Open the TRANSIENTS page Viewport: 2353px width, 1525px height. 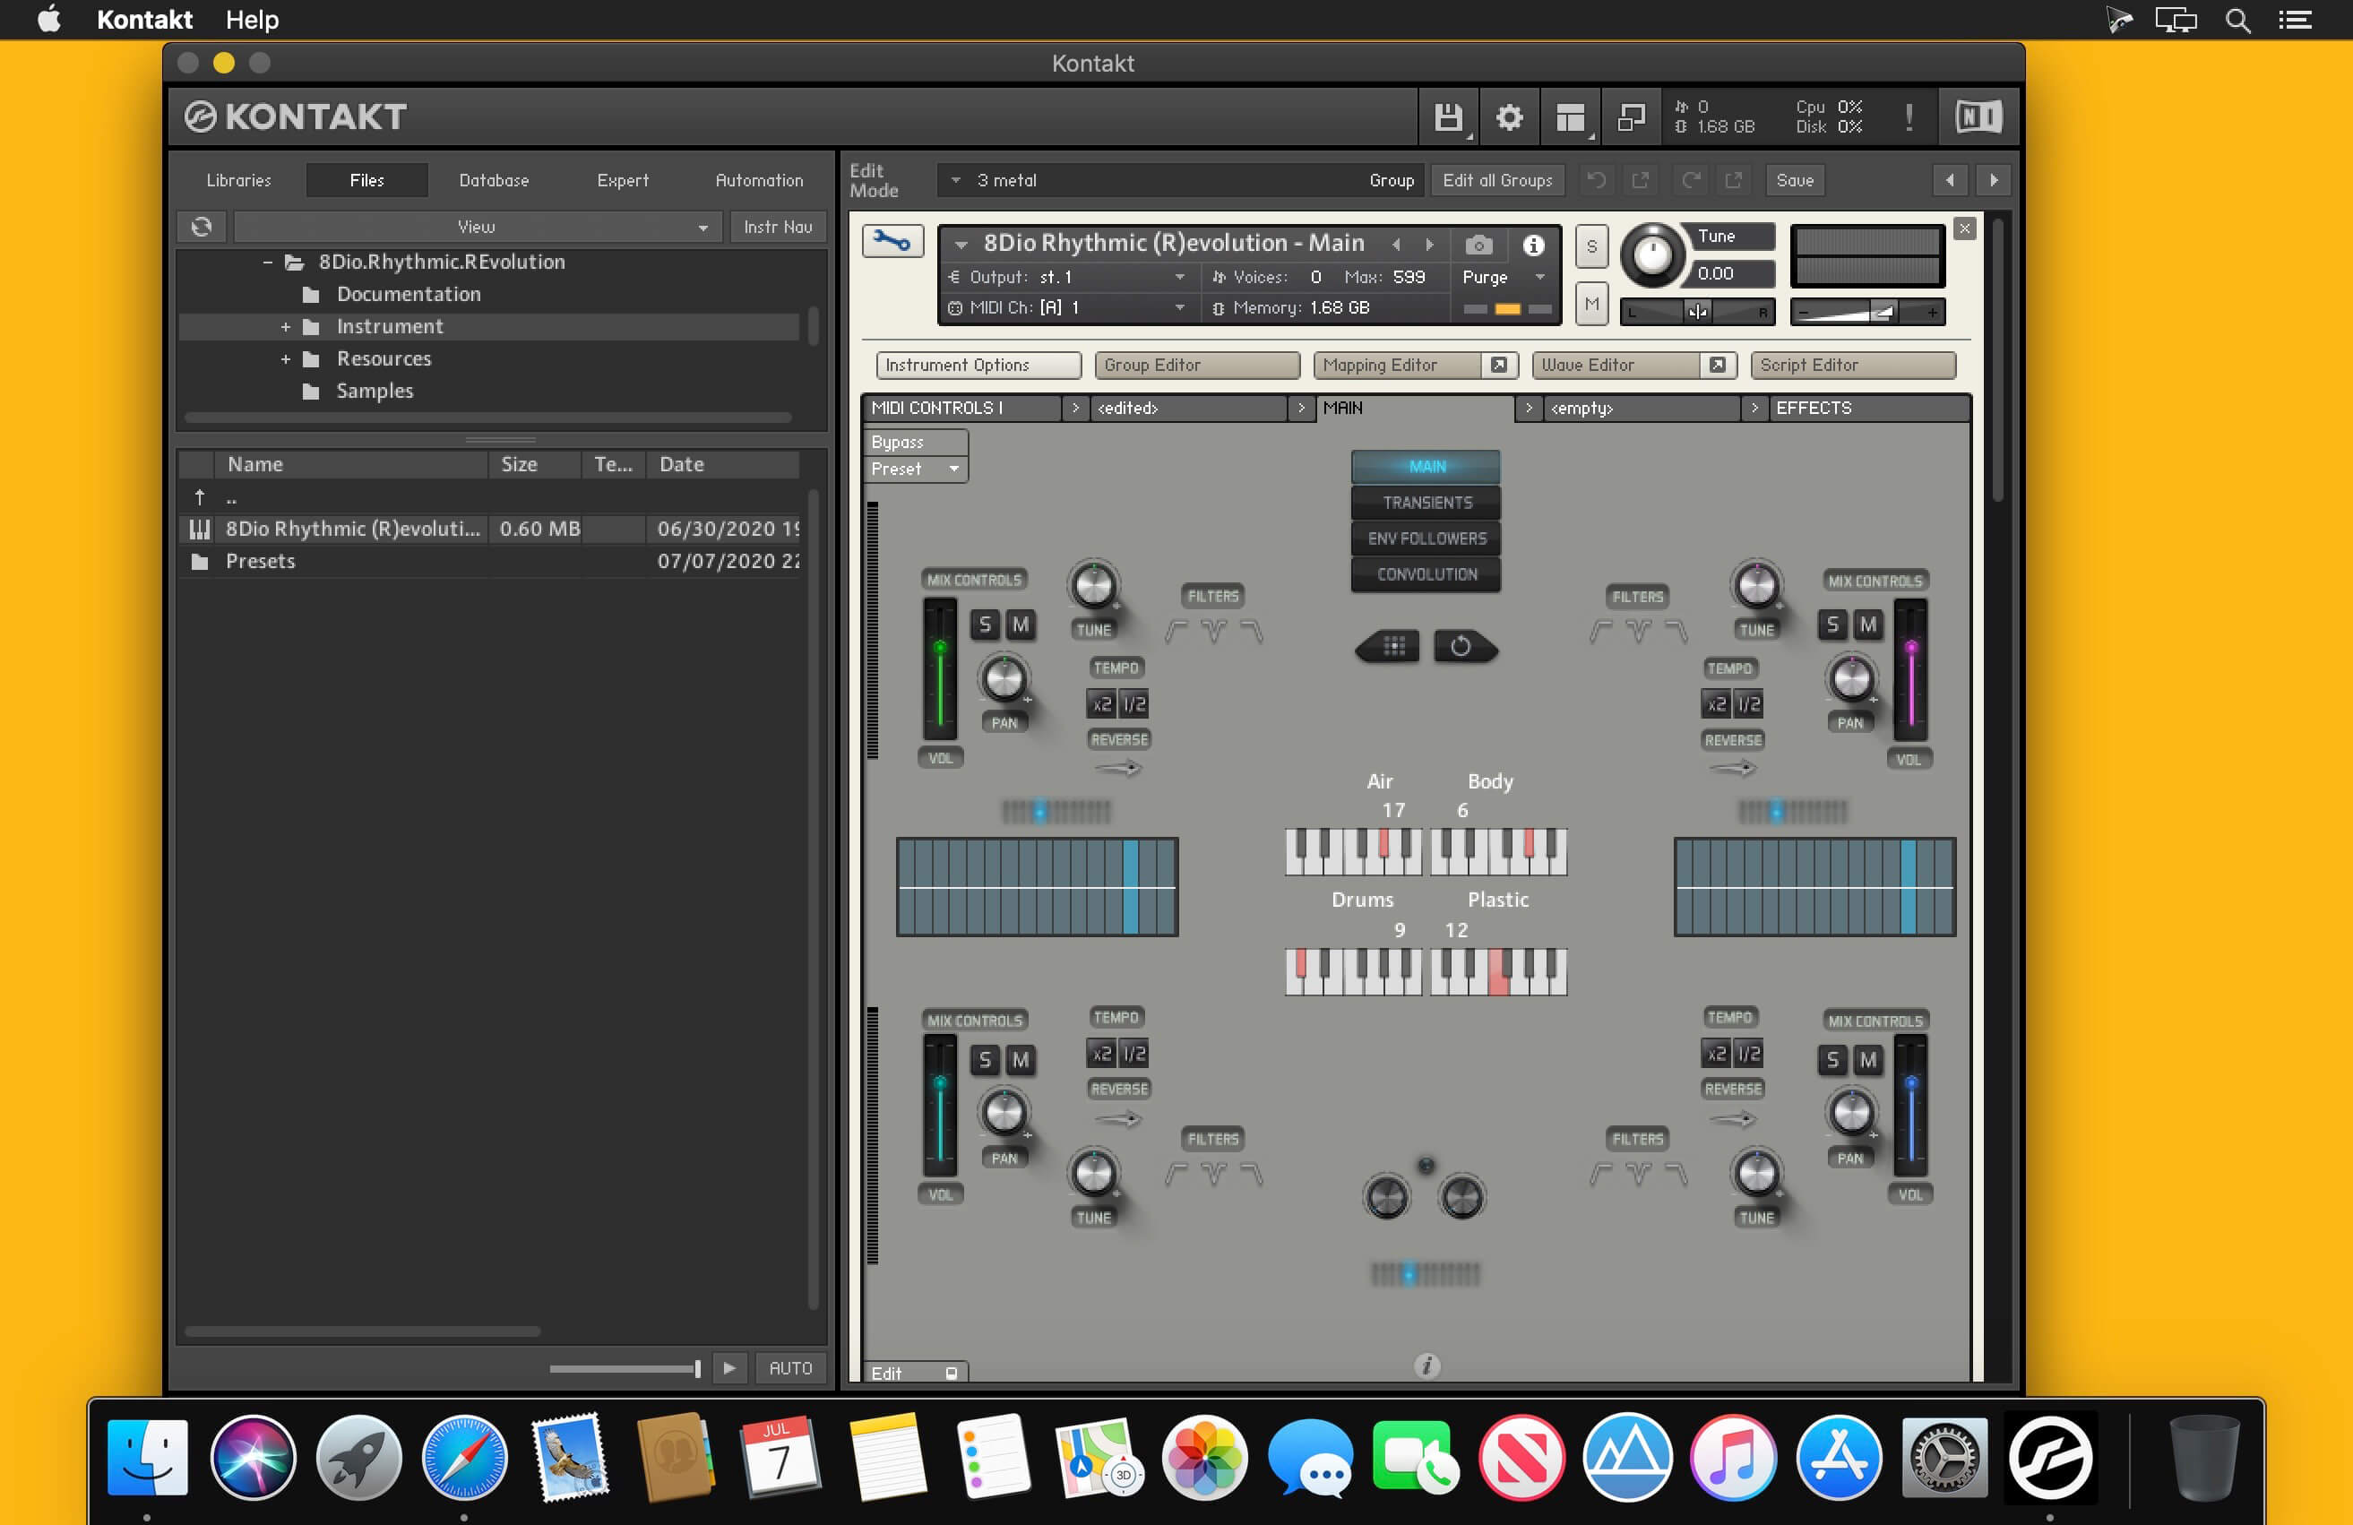point(1426,502)
